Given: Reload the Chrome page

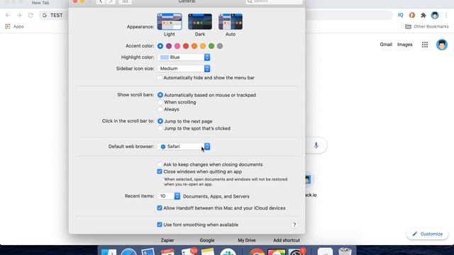Looking at the screenshot, I should tap(31, 16).
